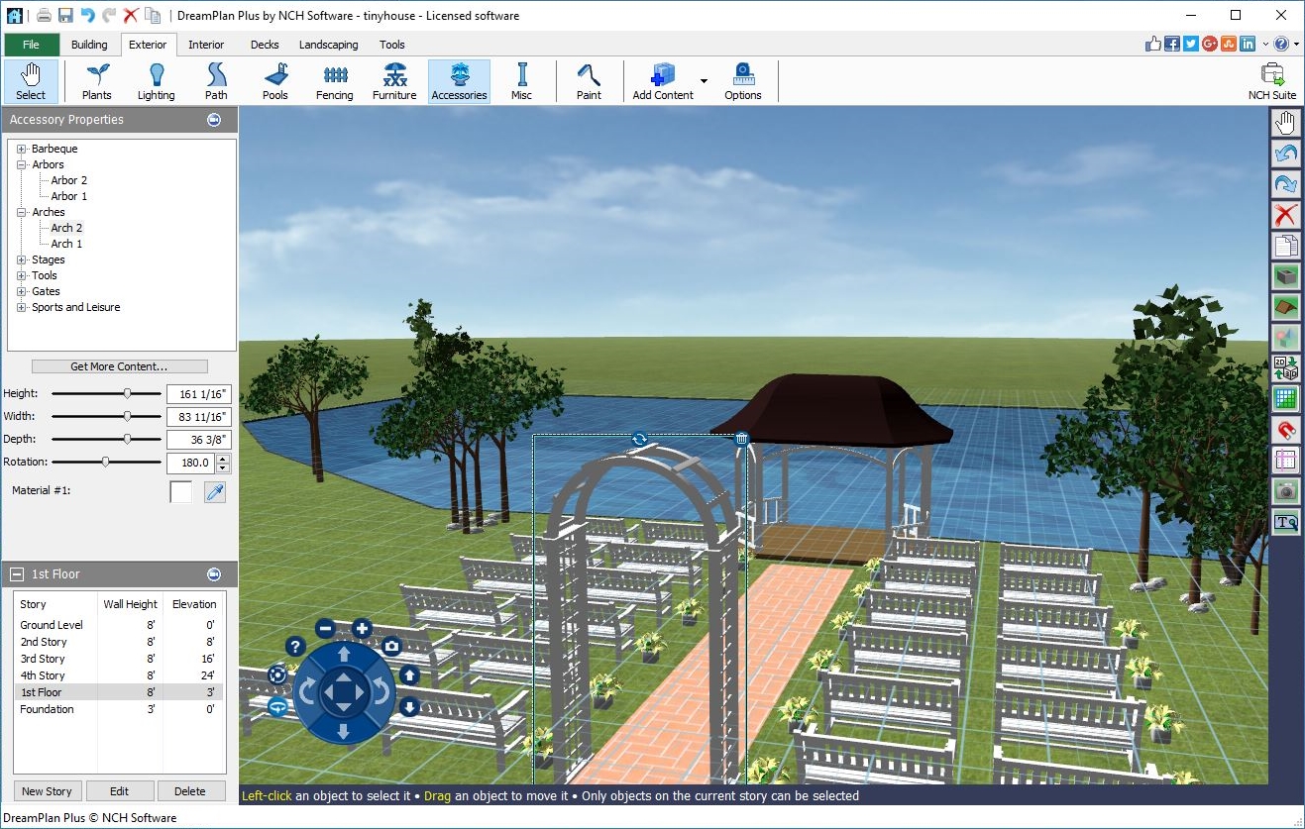Switch to the Landscaping tab
1305x829 pixels.
click(x=328, y=45)
